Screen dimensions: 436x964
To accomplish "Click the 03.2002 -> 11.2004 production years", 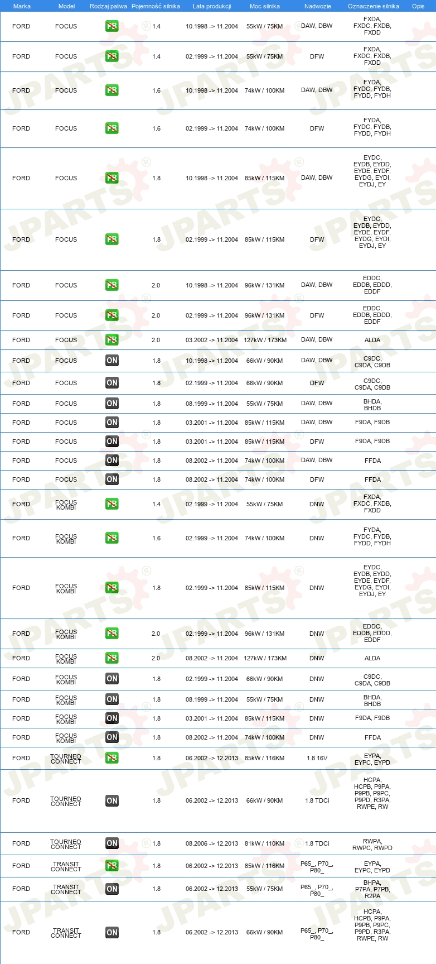I will coord(212,340).
